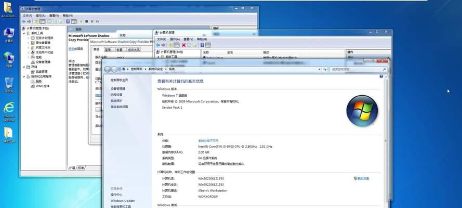The image size is (462, 208).
Task: Switch to 扩展 tab at bottom of services pane
Action: tap(72, 167)
